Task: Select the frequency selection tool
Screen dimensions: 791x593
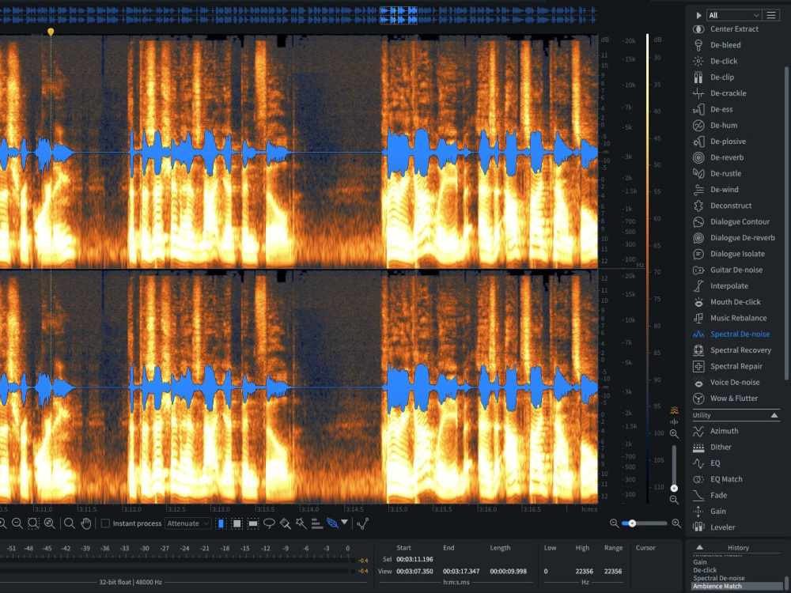Action: click(253, 523)
